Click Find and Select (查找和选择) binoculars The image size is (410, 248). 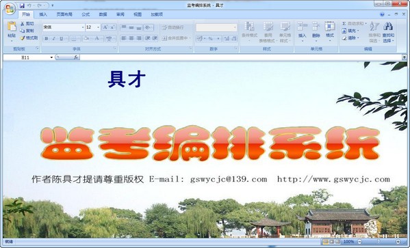pos(388,27)
